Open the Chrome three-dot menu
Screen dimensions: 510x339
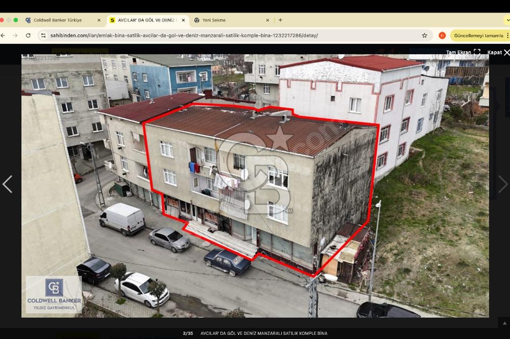(x=507, y=36)
